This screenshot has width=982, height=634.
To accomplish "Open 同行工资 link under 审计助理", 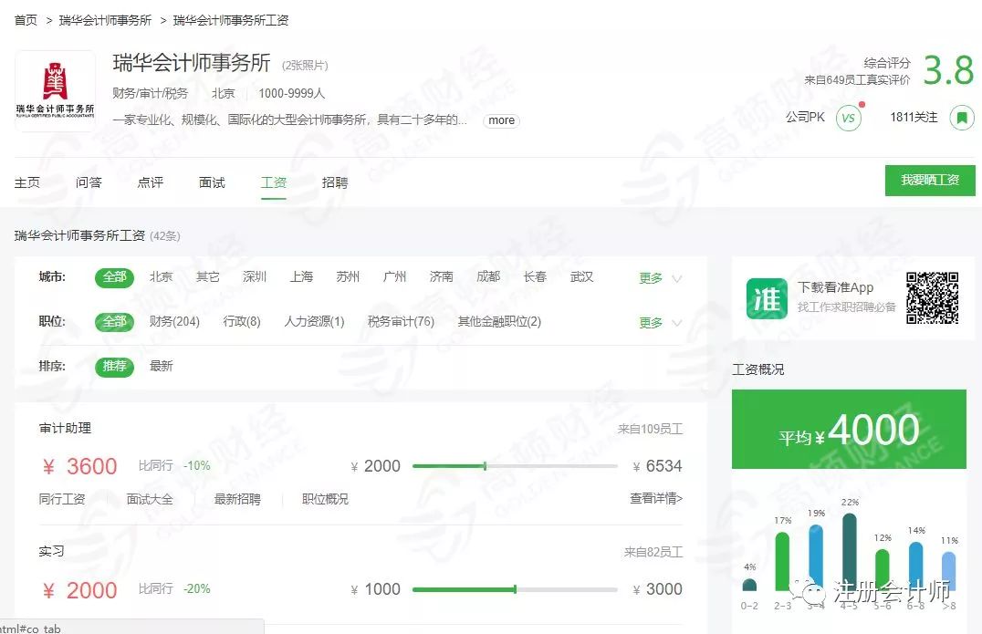I will [61, 499].
